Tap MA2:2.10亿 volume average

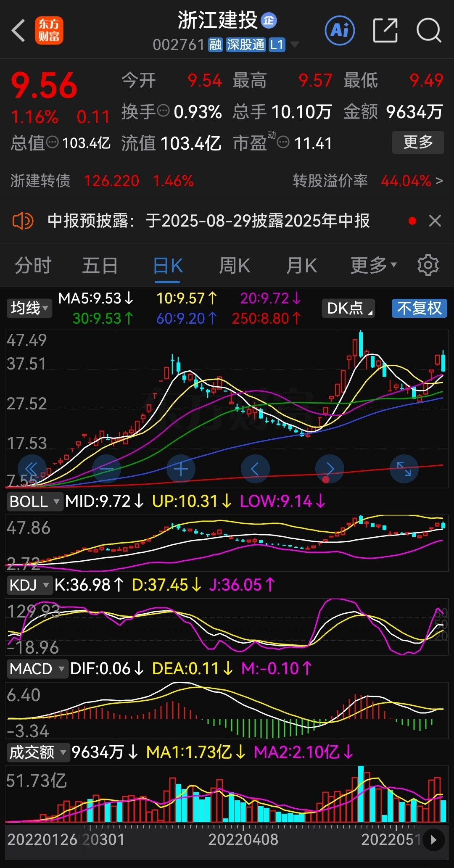(304, 752)
